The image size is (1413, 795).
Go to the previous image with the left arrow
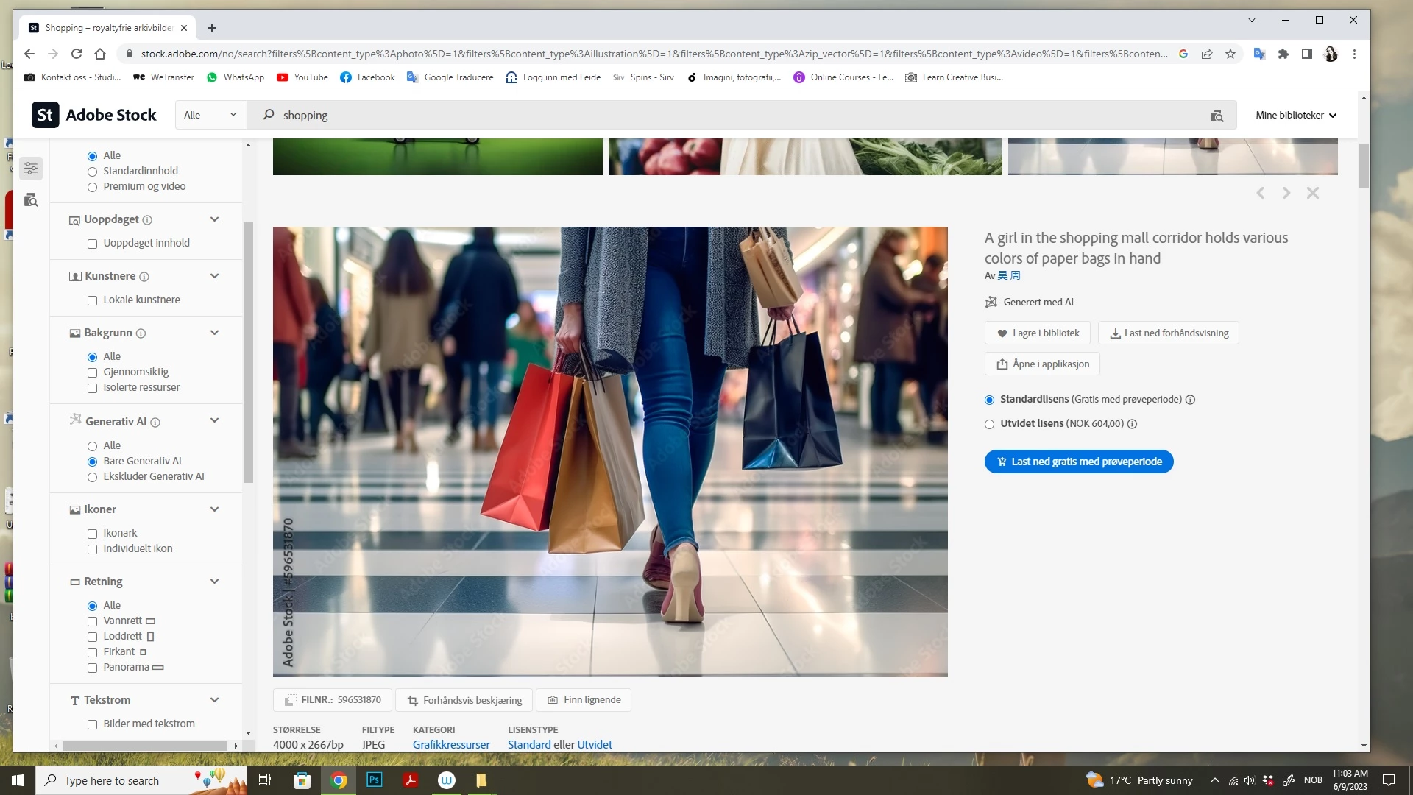click(x=1261, y=193)
